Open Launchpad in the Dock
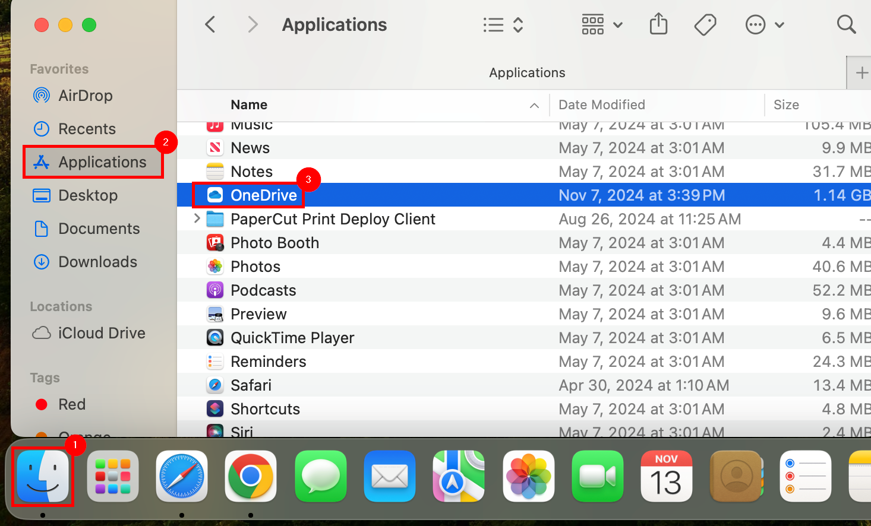The width and height of the screenshot is (871, 526). [113, 476]
